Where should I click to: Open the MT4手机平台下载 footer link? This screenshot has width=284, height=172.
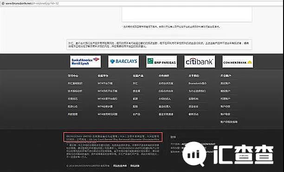click(x=108, y=91)
